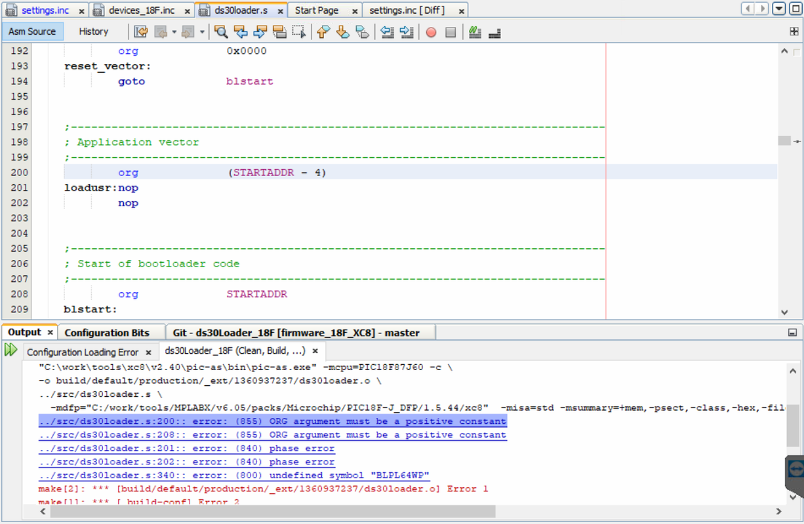Click the editor split view icon
This screenshot has height=524, width=804.
pyautogui.click(x=794, y=31)
